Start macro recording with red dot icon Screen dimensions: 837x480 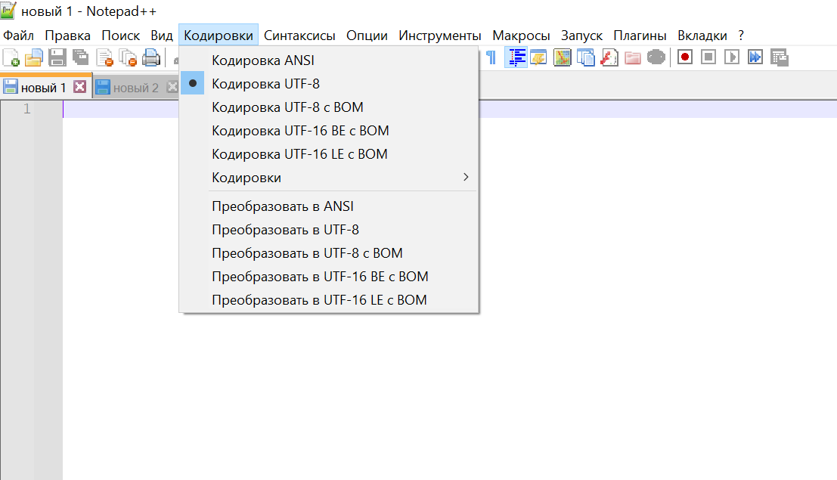tap(685, 57)
